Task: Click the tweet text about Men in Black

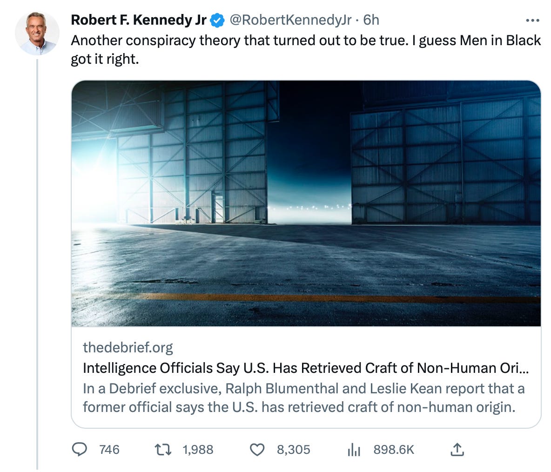Action: [x=305, y=50]
